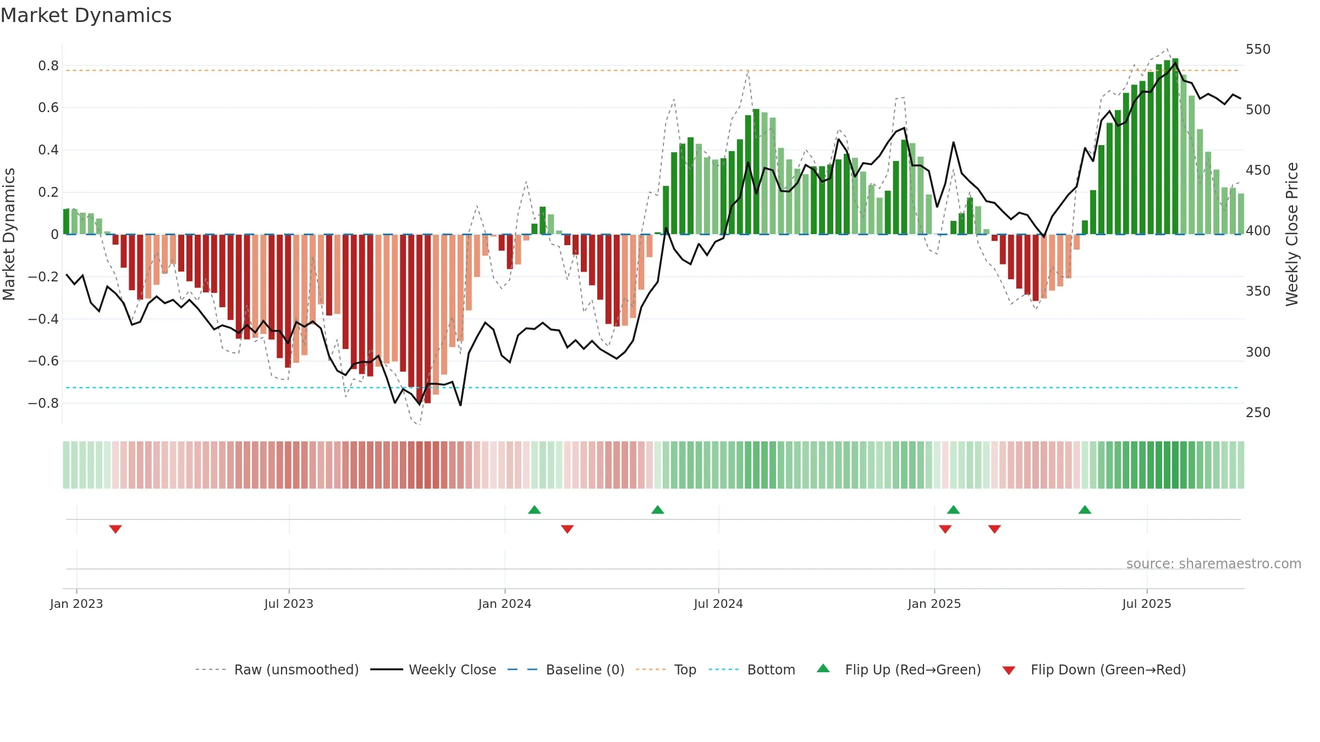Screen dimensions: 1320x742
Task: Toggle the Weekly Close legend entry
Action: pos(452,670)
